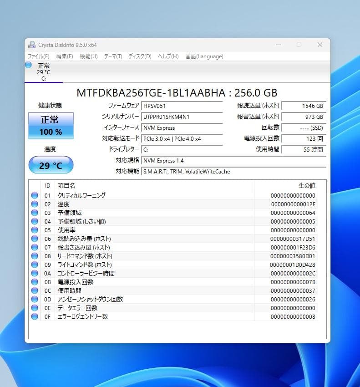360x387 pixels.
Task: Select the アンセーフシャットダウン回数 attribute name
Action: click(90, 299)
